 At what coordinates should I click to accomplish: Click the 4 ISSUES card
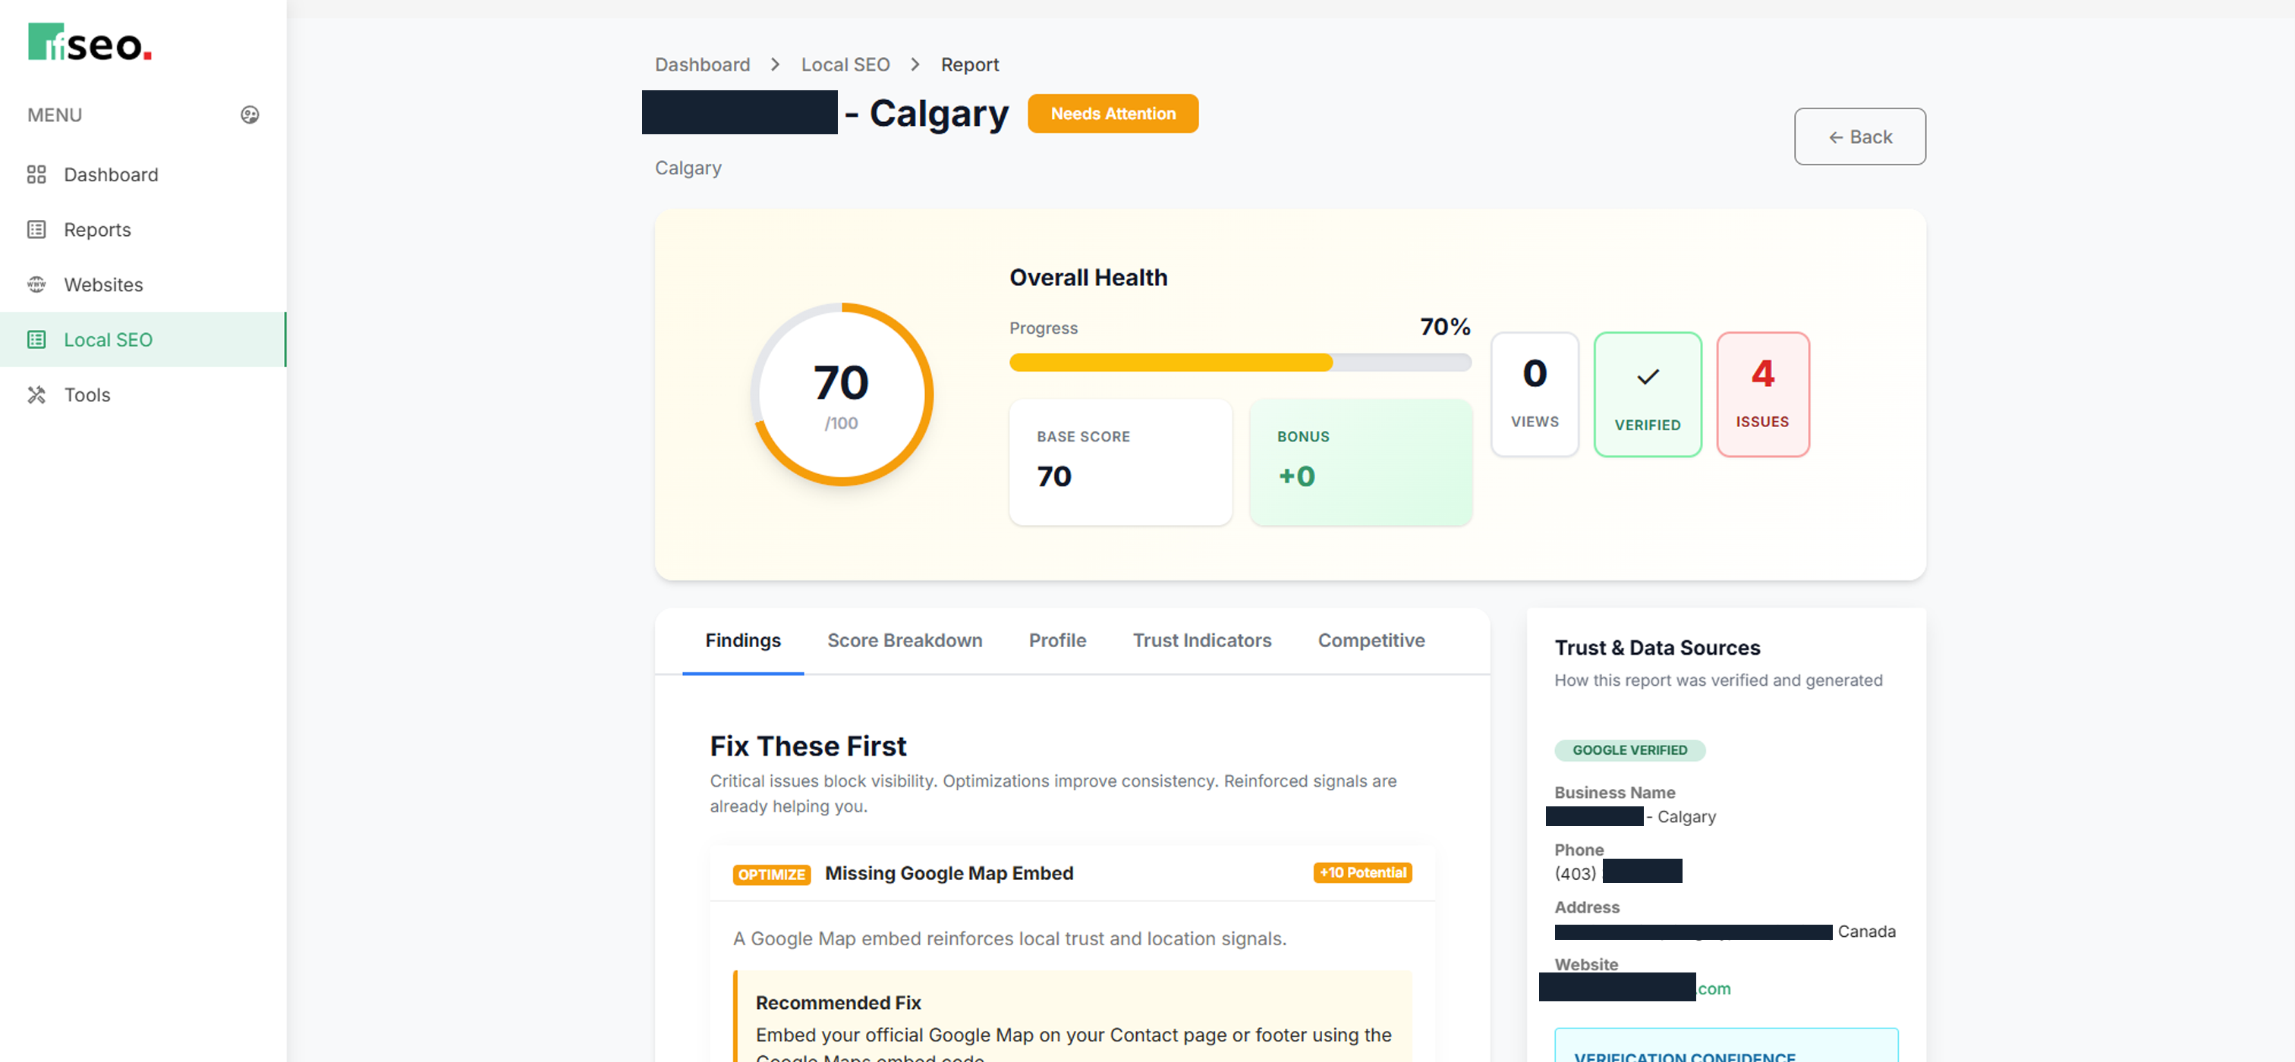point(1762,394)
